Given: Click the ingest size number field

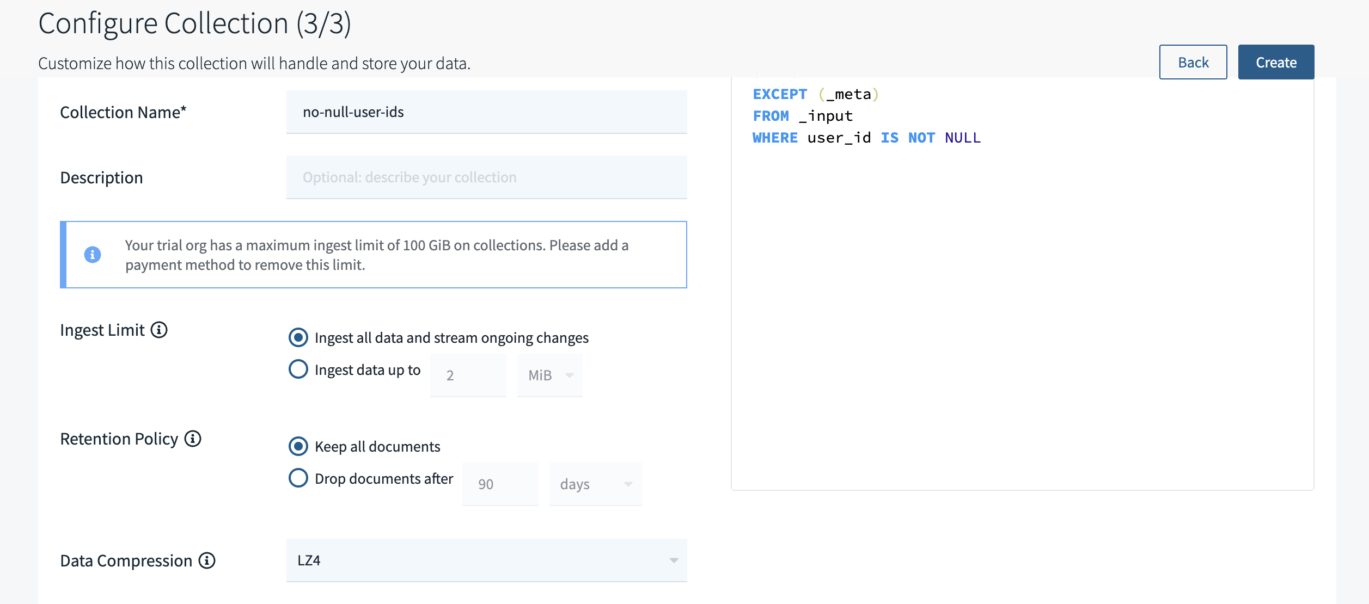Looking at the screenshot, I should point(468,375).
